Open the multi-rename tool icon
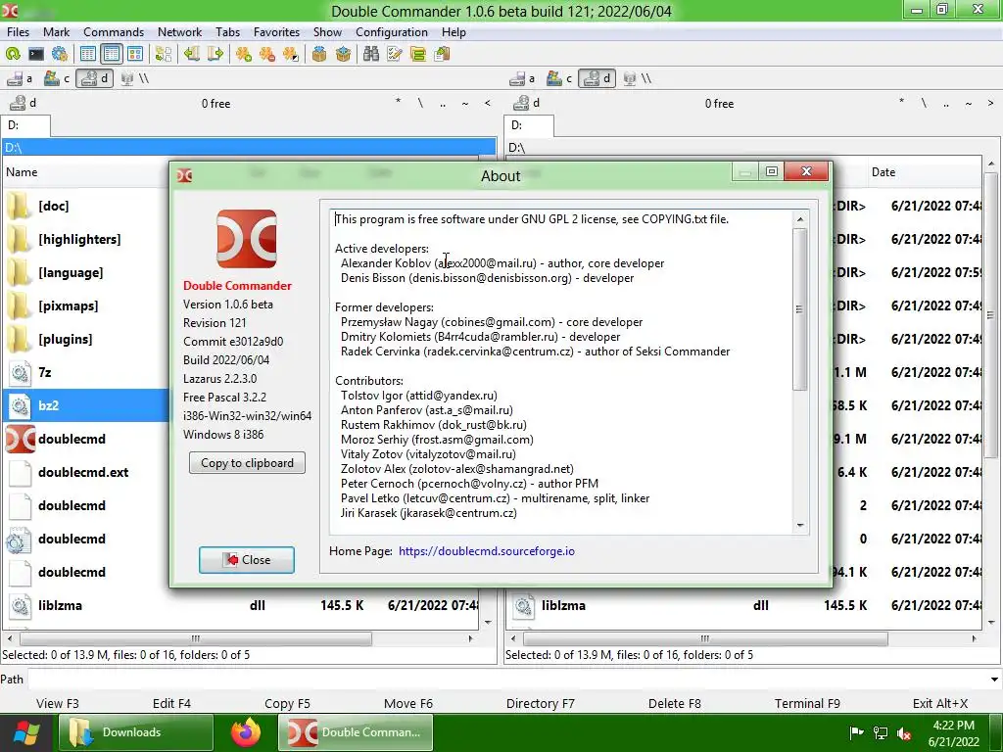1003x752 pixels. coord(395,55)
